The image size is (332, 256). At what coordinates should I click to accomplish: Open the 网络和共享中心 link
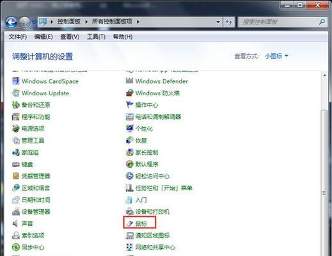coord(155,247)
